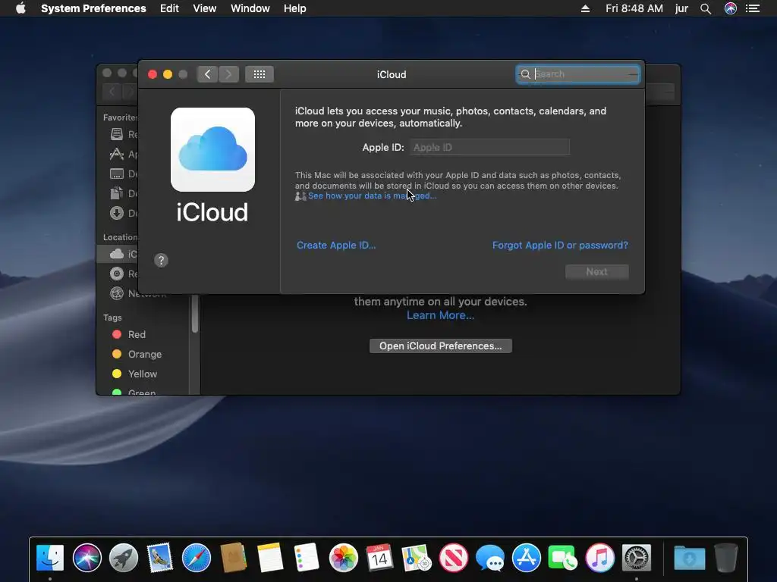
Task: Open Safari in the Dock
Action: 197,558
